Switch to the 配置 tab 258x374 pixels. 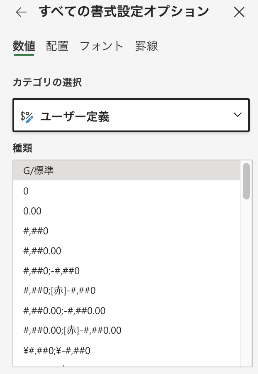coord(57,46)
